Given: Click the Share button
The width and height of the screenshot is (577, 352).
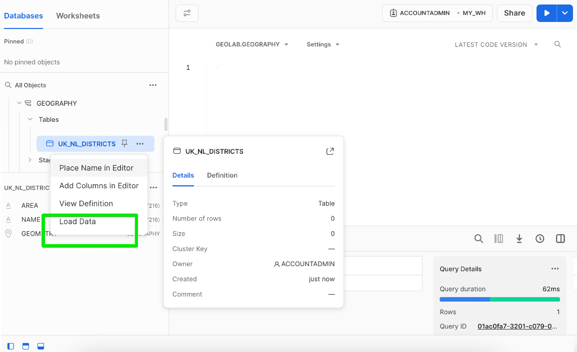Looking at the screenshot, I should [x=514, y=13].
